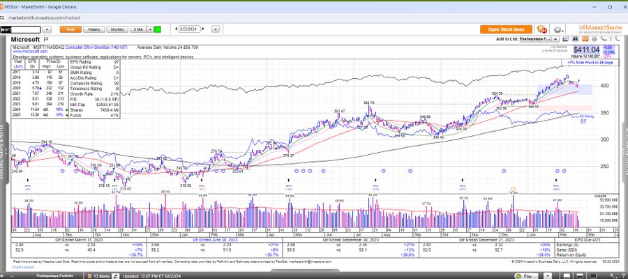The width and height of the screenshot is (628, 279).
Task: Click Composite Rating 92 row
Action: tap(96, 83)
